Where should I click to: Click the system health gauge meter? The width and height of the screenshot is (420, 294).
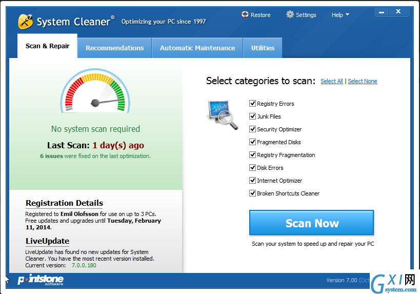click(95, 91)
